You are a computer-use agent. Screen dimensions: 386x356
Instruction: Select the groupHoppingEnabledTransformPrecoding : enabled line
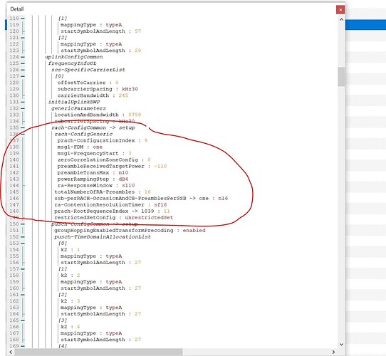[x=130, y=231]
